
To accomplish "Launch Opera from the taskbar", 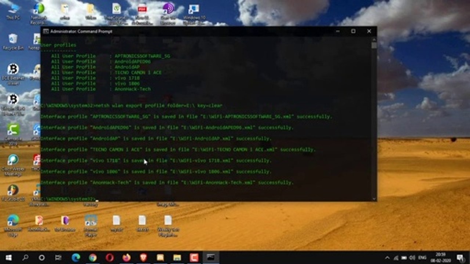I will 109,258.
